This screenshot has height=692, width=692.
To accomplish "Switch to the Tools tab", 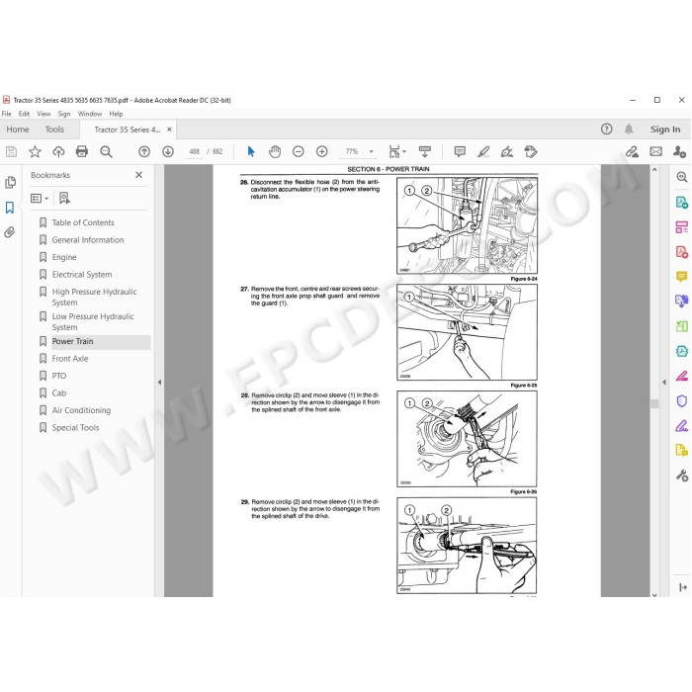I will [54, 130].
